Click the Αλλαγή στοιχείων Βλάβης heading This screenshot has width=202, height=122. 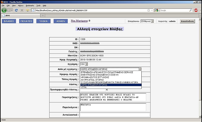pyautogui.click(x=100, y=29)
